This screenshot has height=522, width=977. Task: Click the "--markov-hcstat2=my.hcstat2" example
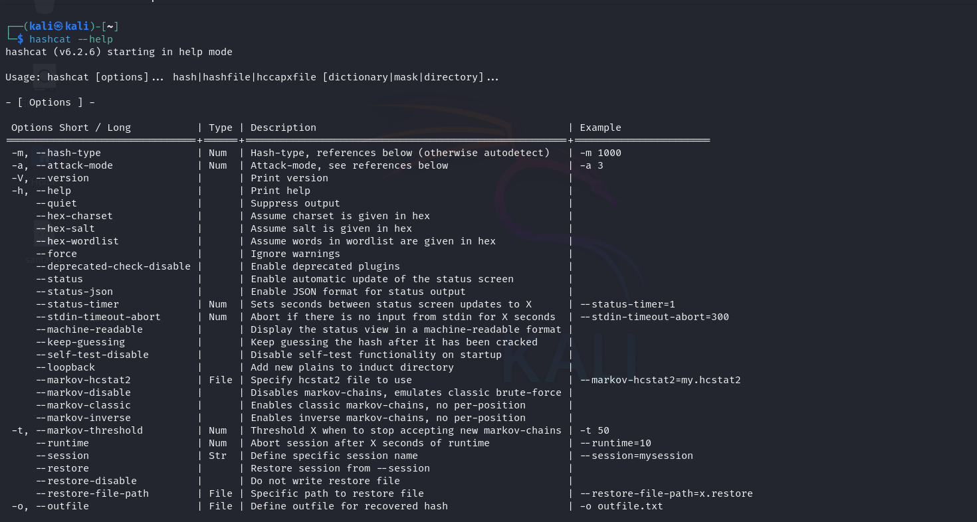660,380
